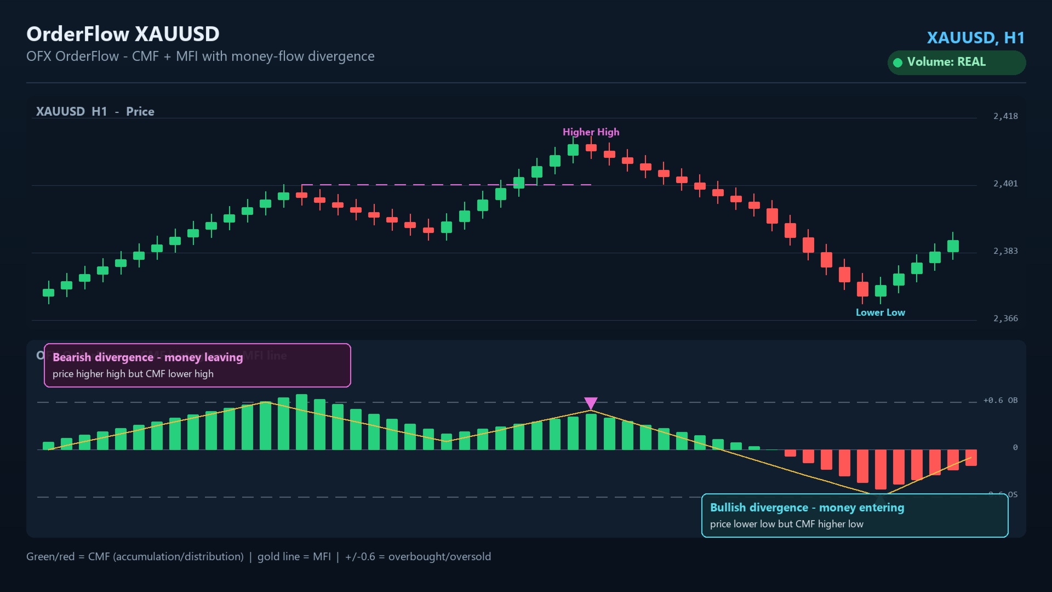Click the 2,383 price axis label
The height and width of the screenshot is (592, 1052).
tap(1005, 251)
